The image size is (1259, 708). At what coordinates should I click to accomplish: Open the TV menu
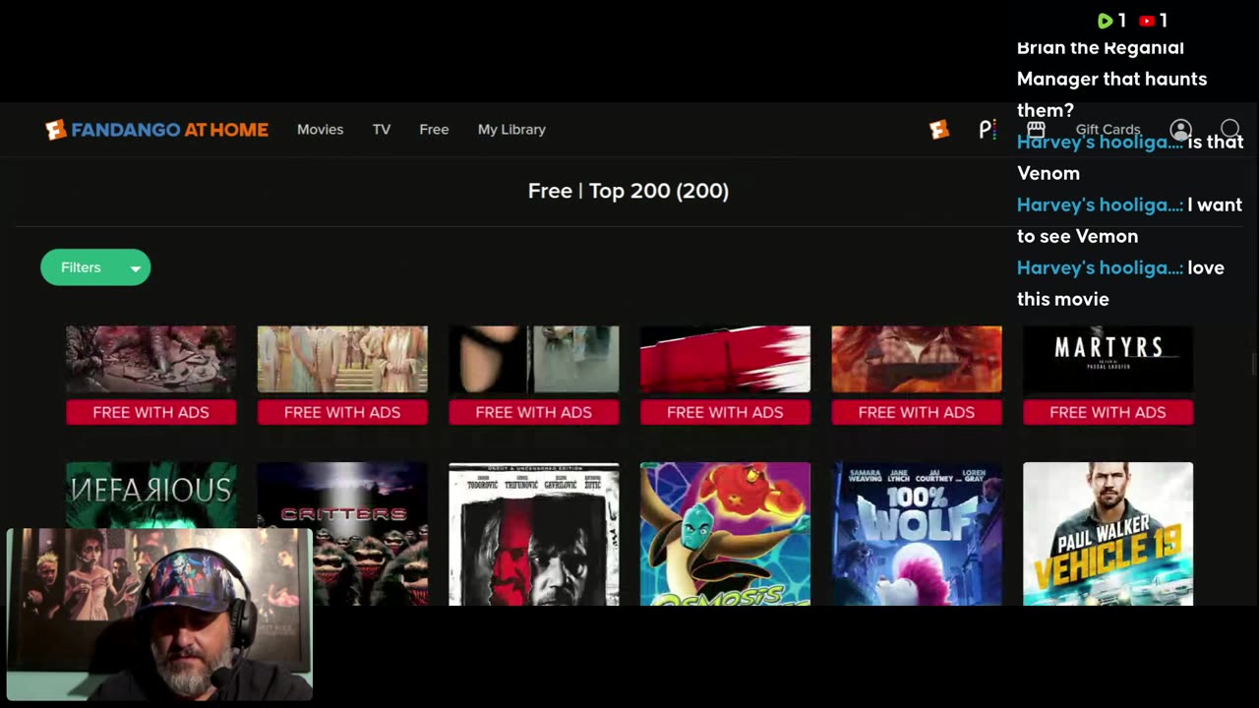[382, 130]
